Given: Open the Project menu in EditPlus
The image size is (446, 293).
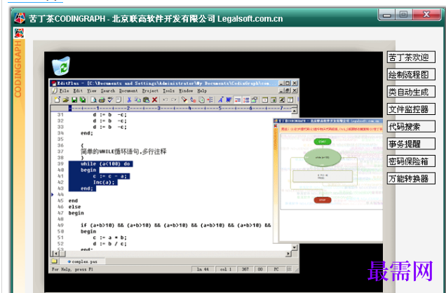Looking at the screenshot, I should (150, 90).
